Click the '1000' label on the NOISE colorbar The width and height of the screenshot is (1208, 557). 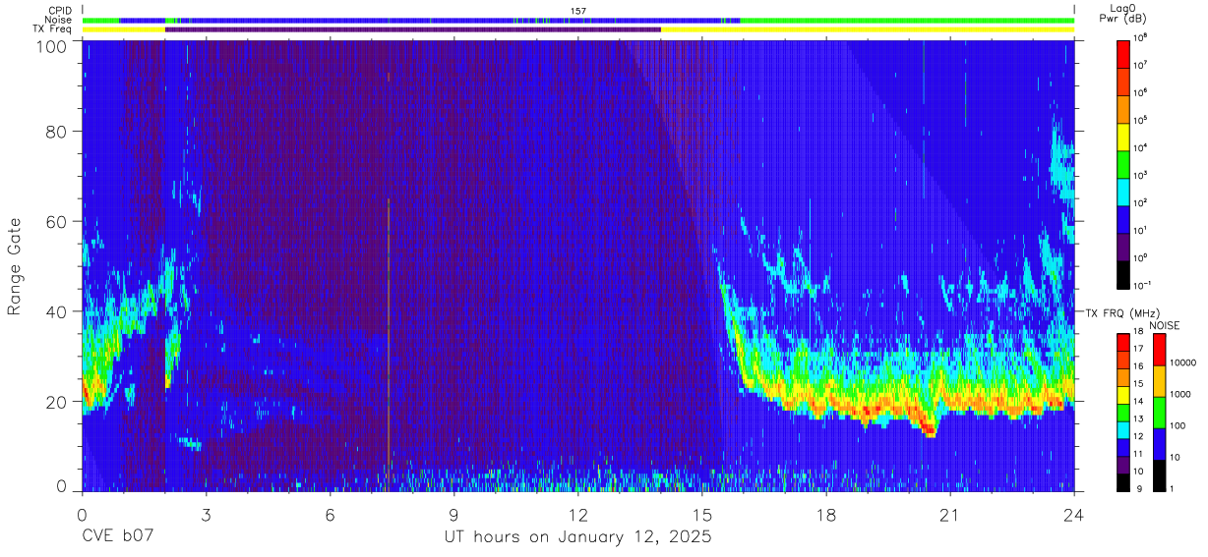1182,394
